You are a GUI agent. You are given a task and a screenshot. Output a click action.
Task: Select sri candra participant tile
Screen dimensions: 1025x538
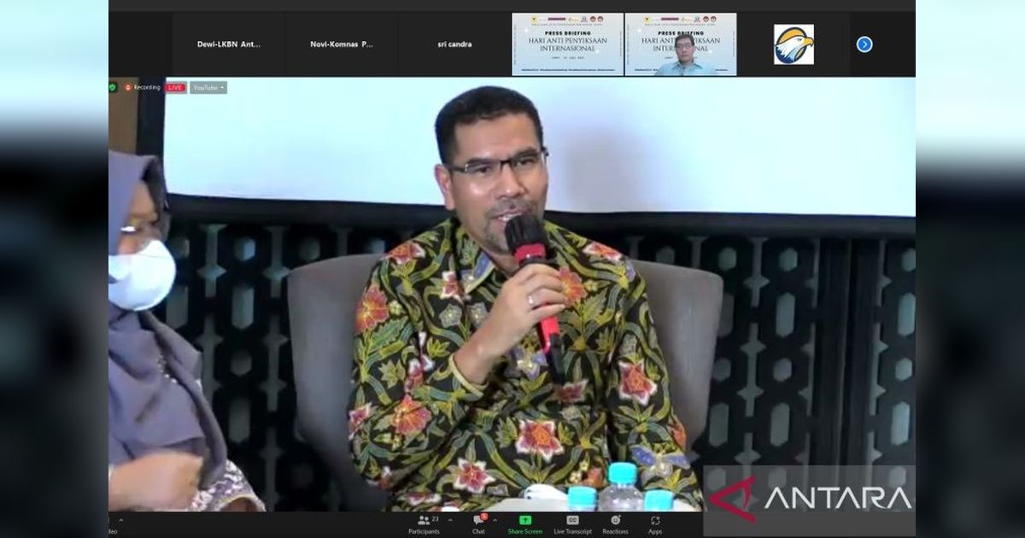(454, 44)
